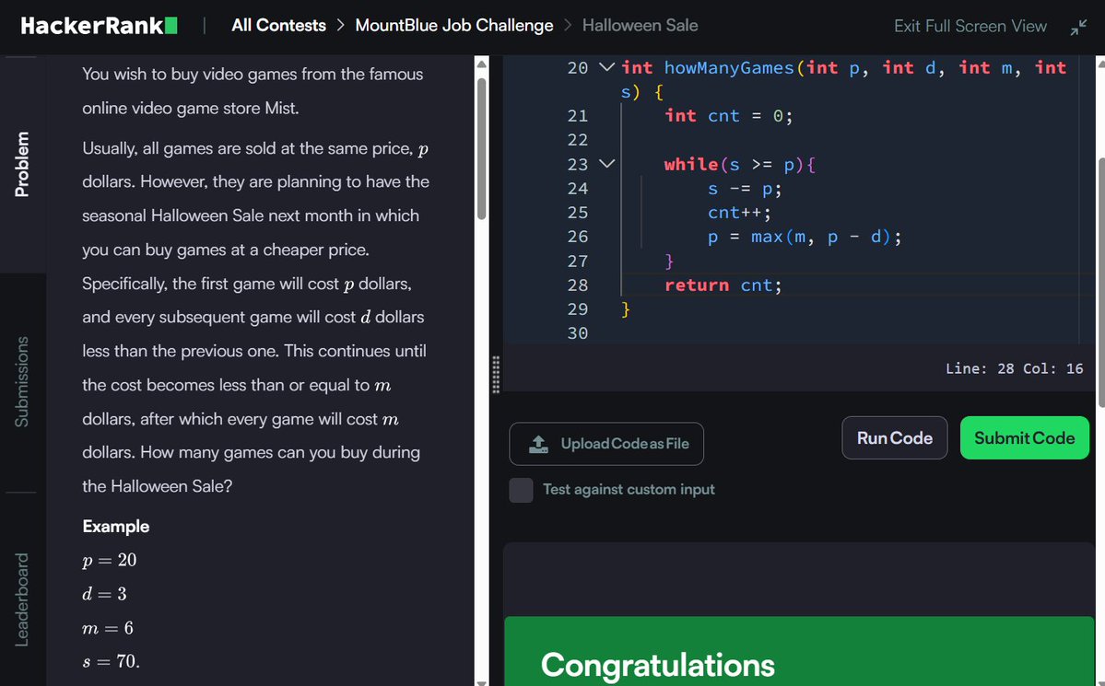Click the HackerRank logo
1105x686 pixels.
[x=99, y=26]
